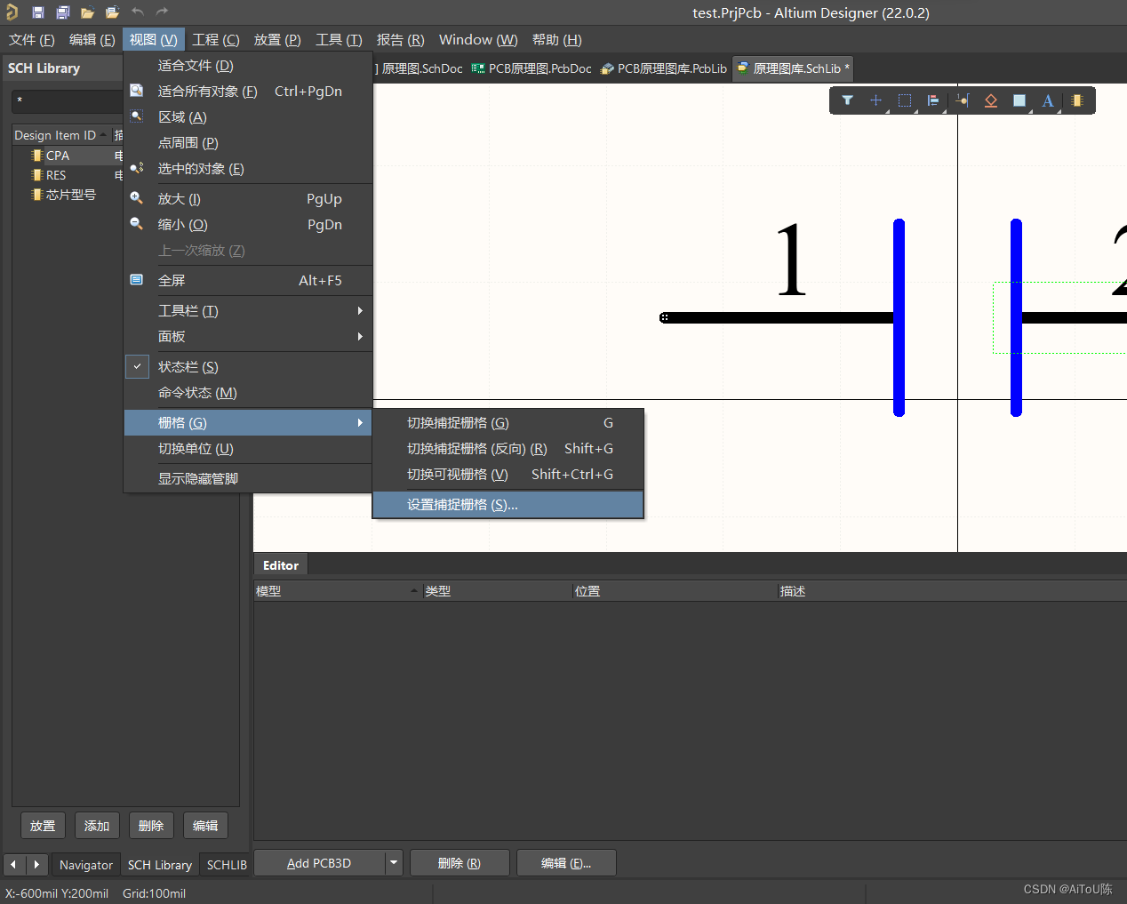This screenshot has height=904, width=1127.
Task: Click 放置 button in SCH Library panel
Action: coord(43,826)
